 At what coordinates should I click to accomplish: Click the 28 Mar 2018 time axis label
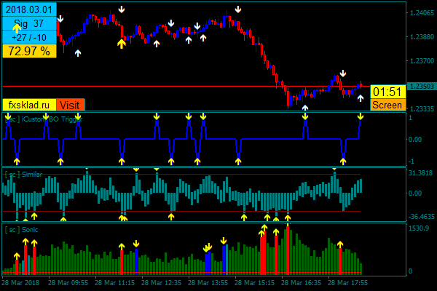pyautogui.click(x=20, y=283)
